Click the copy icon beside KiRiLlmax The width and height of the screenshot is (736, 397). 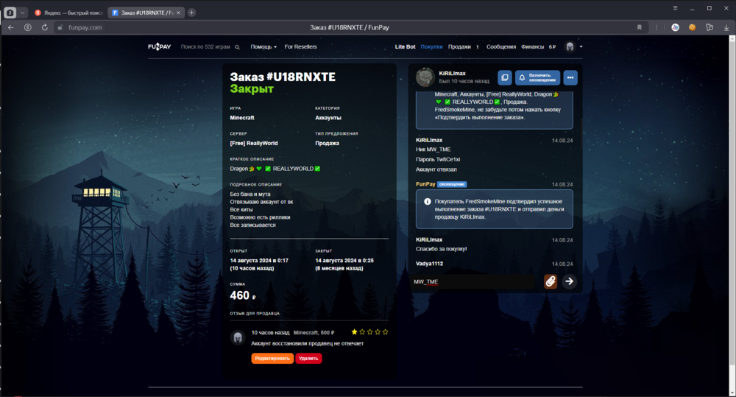[505, 77]
